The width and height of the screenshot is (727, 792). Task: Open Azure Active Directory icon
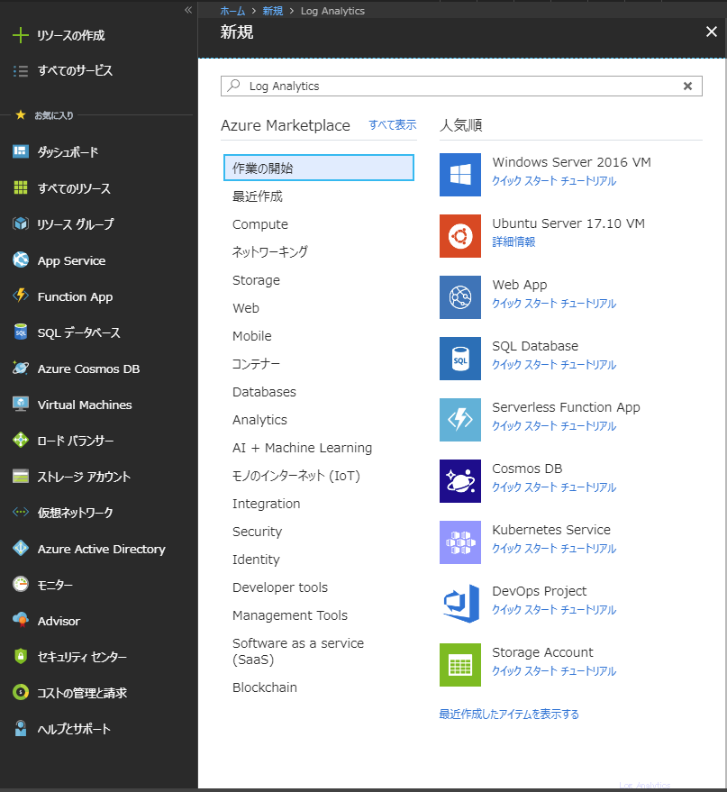(x=20, y=549)
